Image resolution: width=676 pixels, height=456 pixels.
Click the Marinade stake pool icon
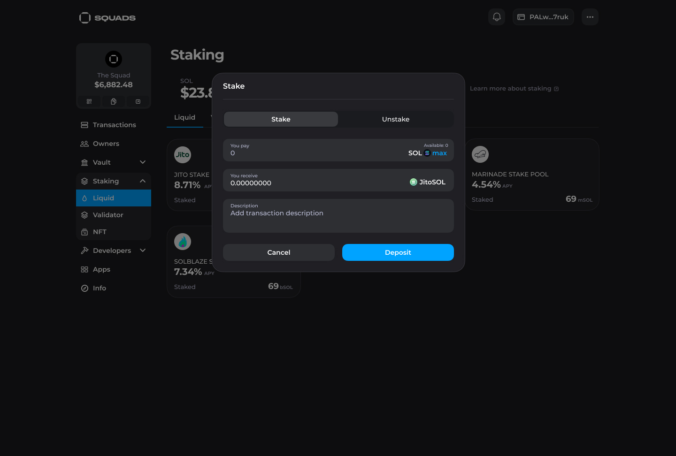[x=480, y=154]
